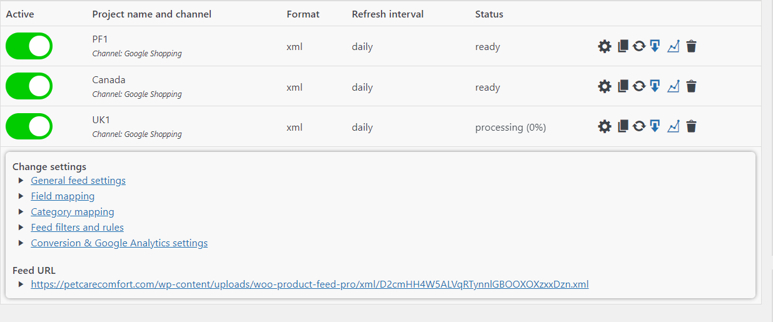Image resolution: width=773 pixels, height=322 pixels.
Task: Turn off the UK1 active toggle
Action: 29,126
